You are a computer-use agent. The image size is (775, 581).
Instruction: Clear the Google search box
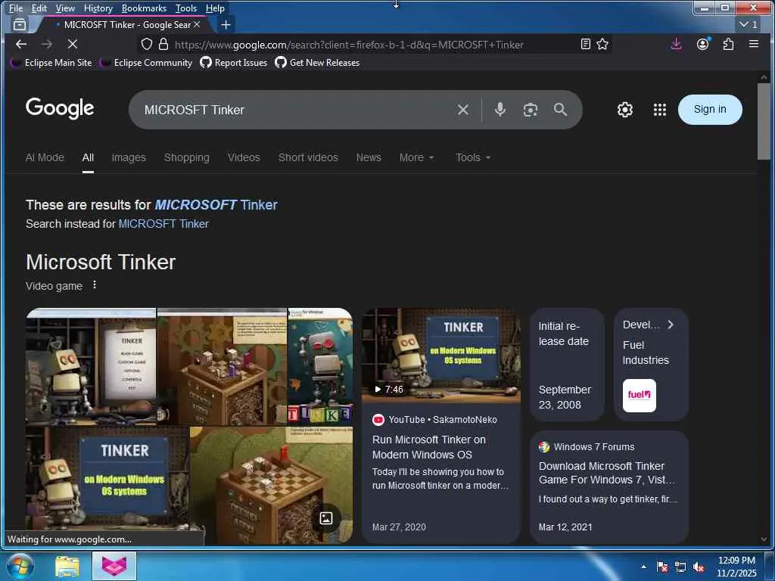click(462, 110)
